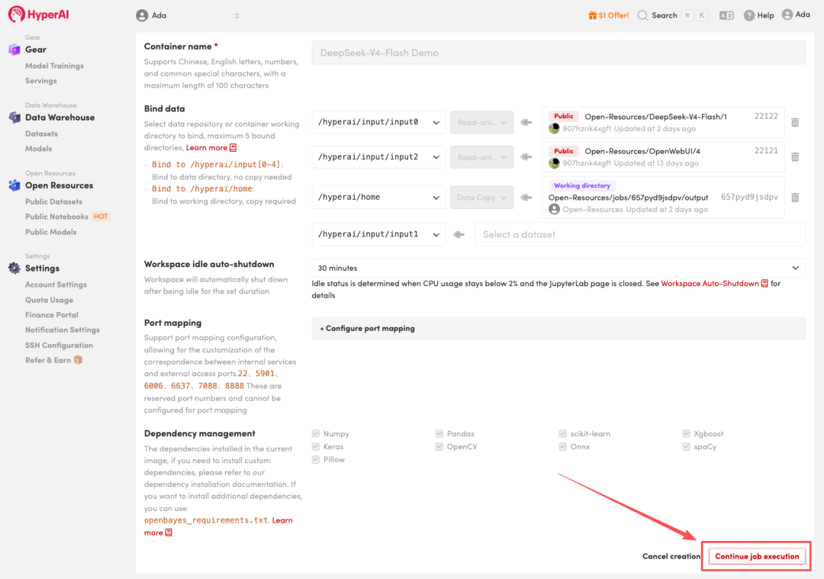Click the Open-Resources avatar in working directory card
Screen dimensions: 824x579
(554, 209)
